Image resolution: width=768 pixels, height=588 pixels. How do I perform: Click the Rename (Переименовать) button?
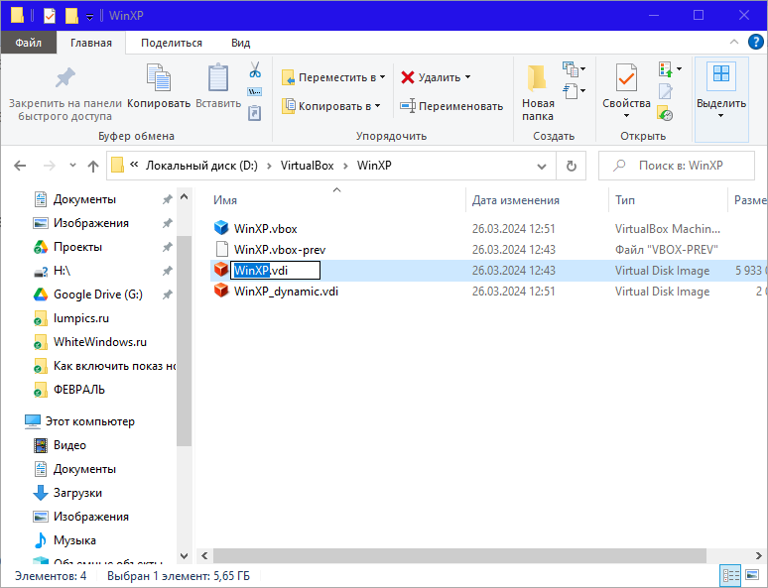tap(451, 106)
